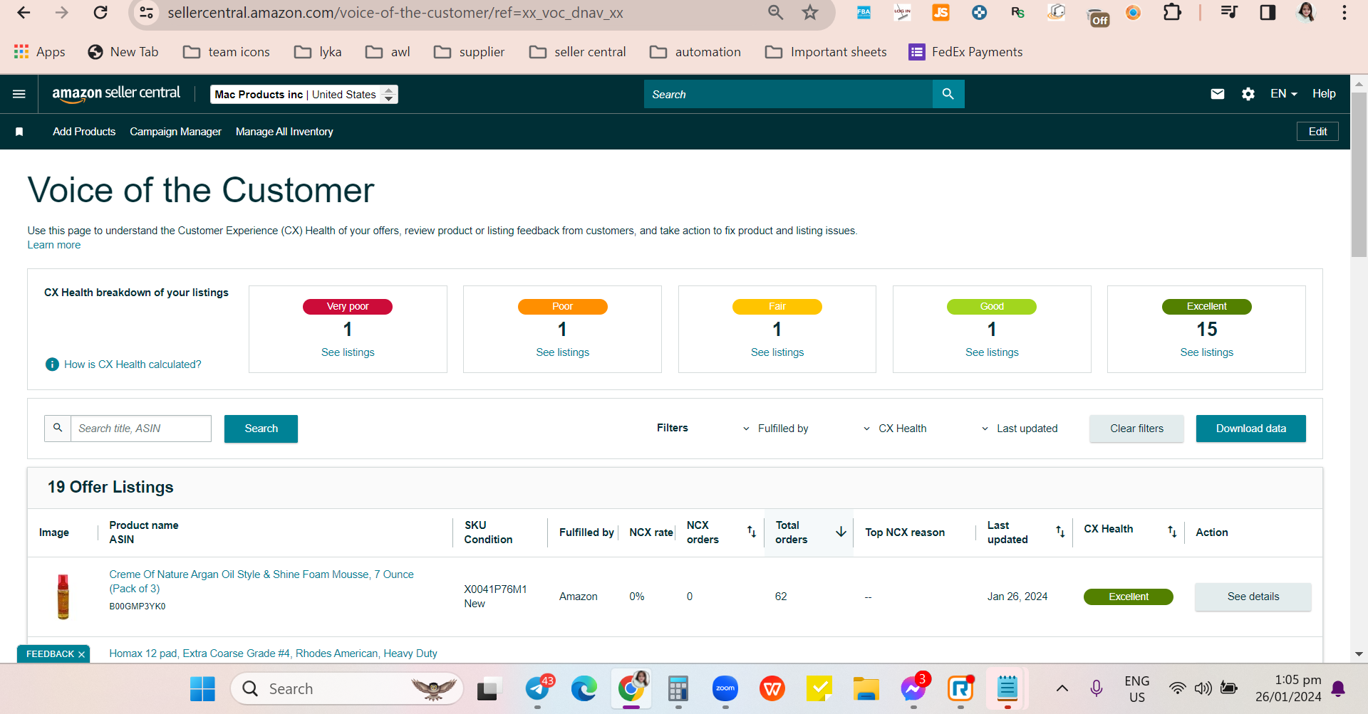The image size is (1368, 714).
Task: Open File Explorer from the taskbar
Action: (x=866, y=688)
